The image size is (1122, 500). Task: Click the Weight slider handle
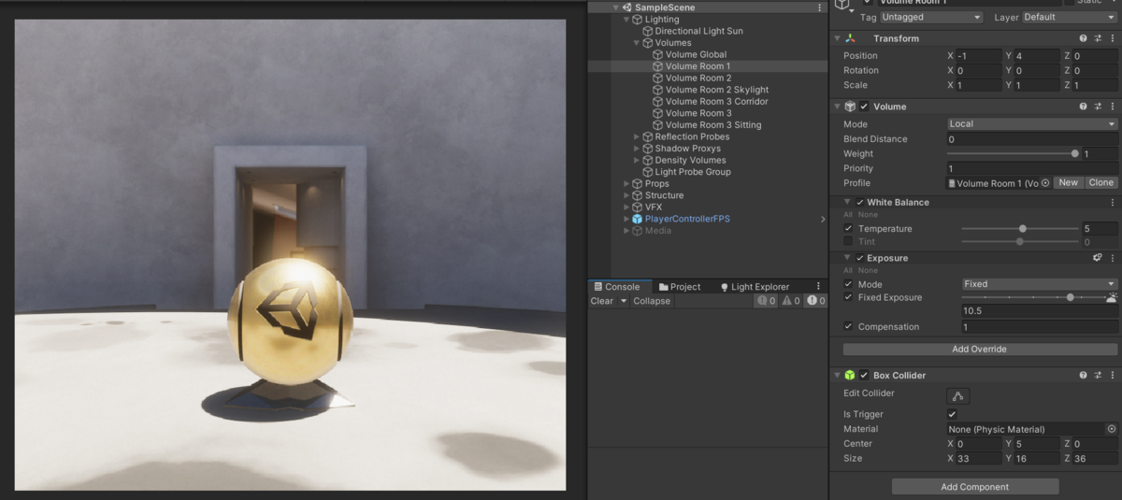point(1075,154)
